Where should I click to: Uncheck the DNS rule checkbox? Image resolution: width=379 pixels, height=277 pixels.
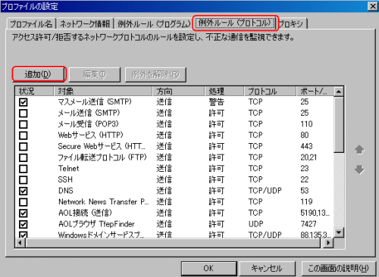(x=23, y=191)
